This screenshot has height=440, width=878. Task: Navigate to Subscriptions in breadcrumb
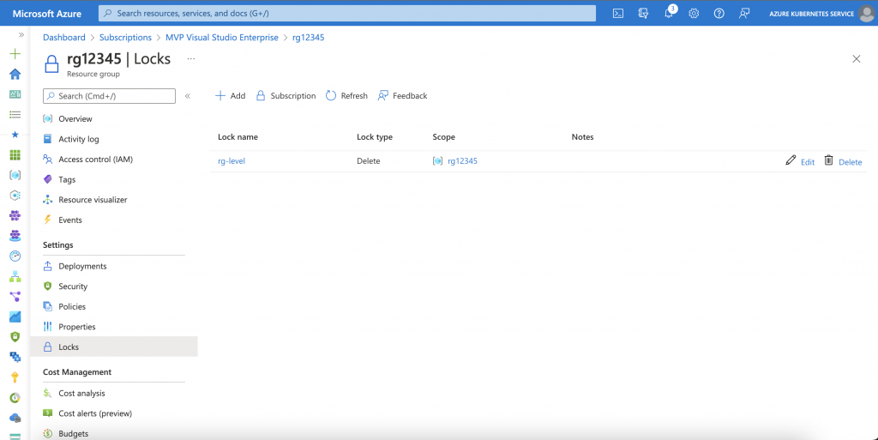125,38
